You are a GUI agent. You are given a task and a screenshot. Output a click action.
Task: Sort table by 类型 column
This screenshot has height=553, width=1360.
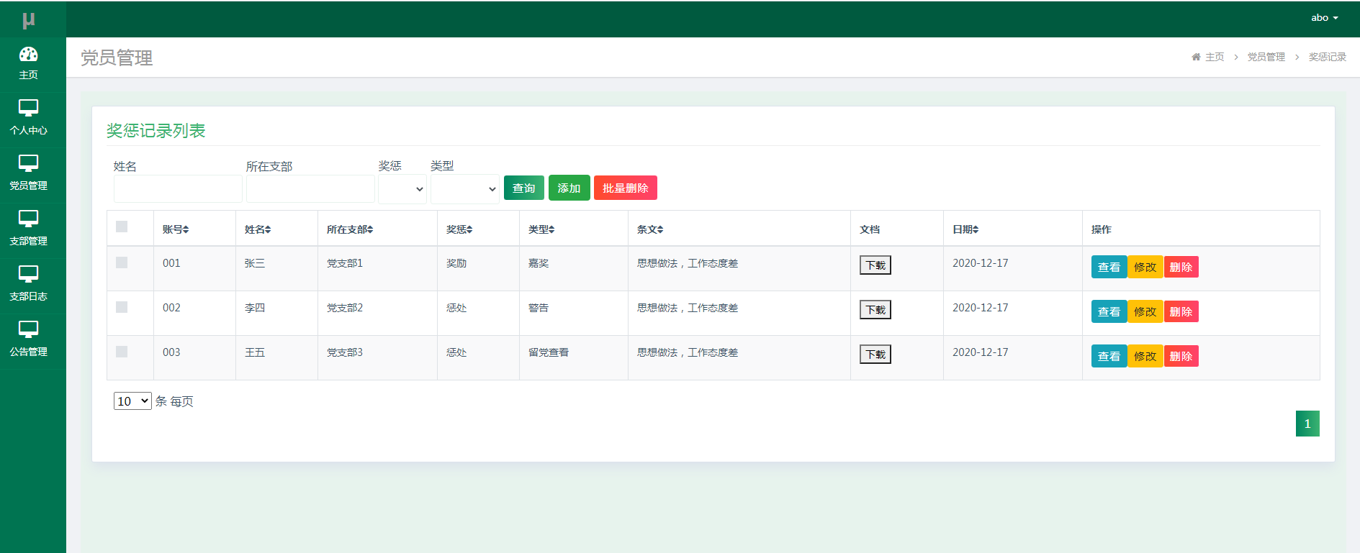point(541,229)
